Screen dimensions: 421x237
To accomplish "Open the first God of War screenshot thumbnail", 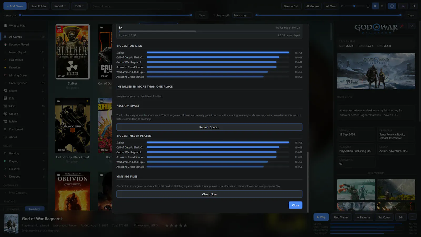I will click(x=356, y=190).
